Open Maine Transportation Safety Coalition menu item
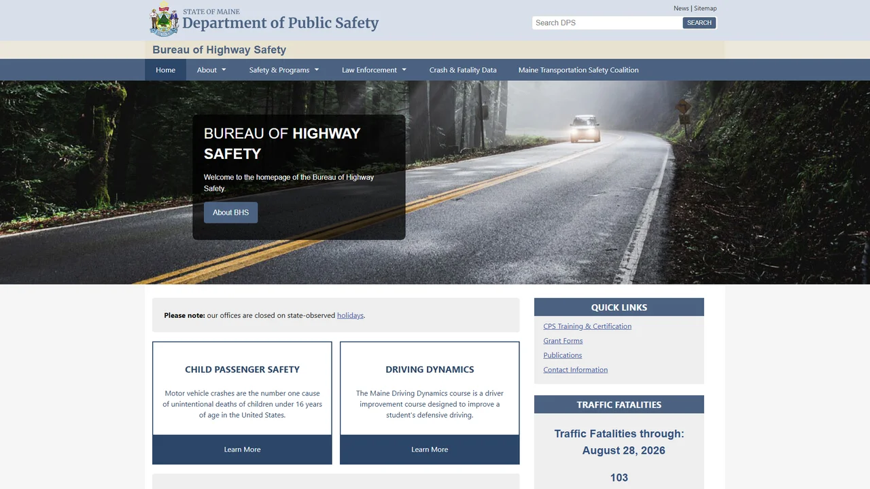 coord(578,70)
